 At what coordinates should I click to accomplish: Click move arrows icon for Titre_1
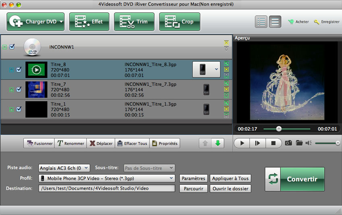click(x=226, y=115)
